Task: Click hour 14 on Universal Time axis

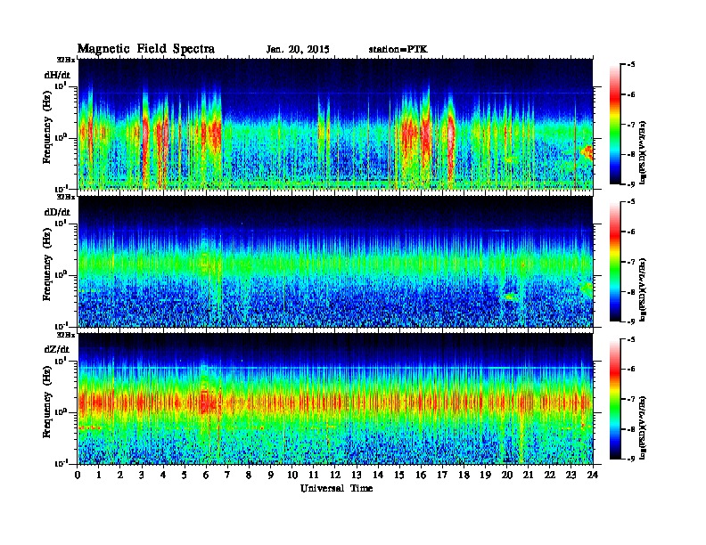Action: tap(378, 476)
